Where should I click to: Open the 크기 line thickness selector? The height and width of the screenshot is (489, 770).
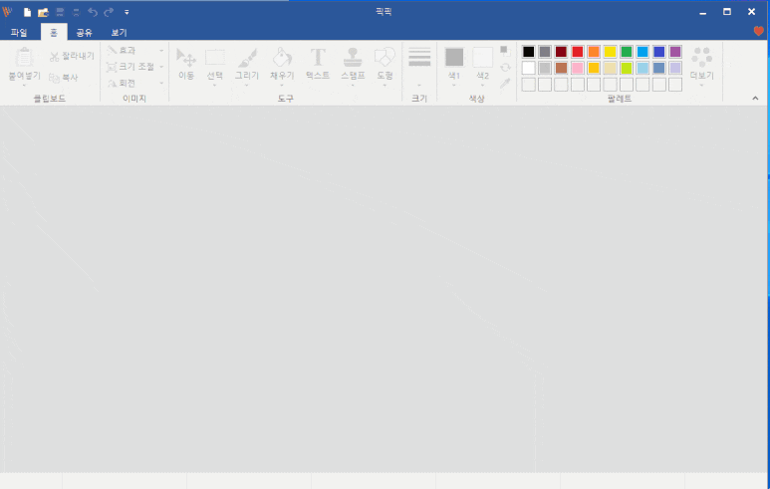coord(419,67)
